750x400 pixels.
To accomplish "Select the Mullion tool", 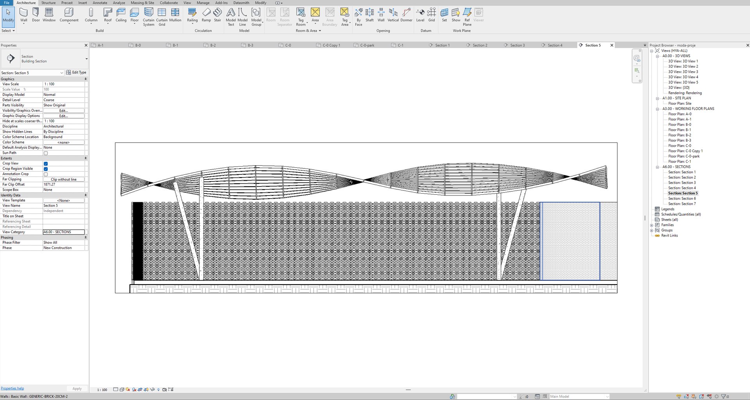I will pos(175,16).
